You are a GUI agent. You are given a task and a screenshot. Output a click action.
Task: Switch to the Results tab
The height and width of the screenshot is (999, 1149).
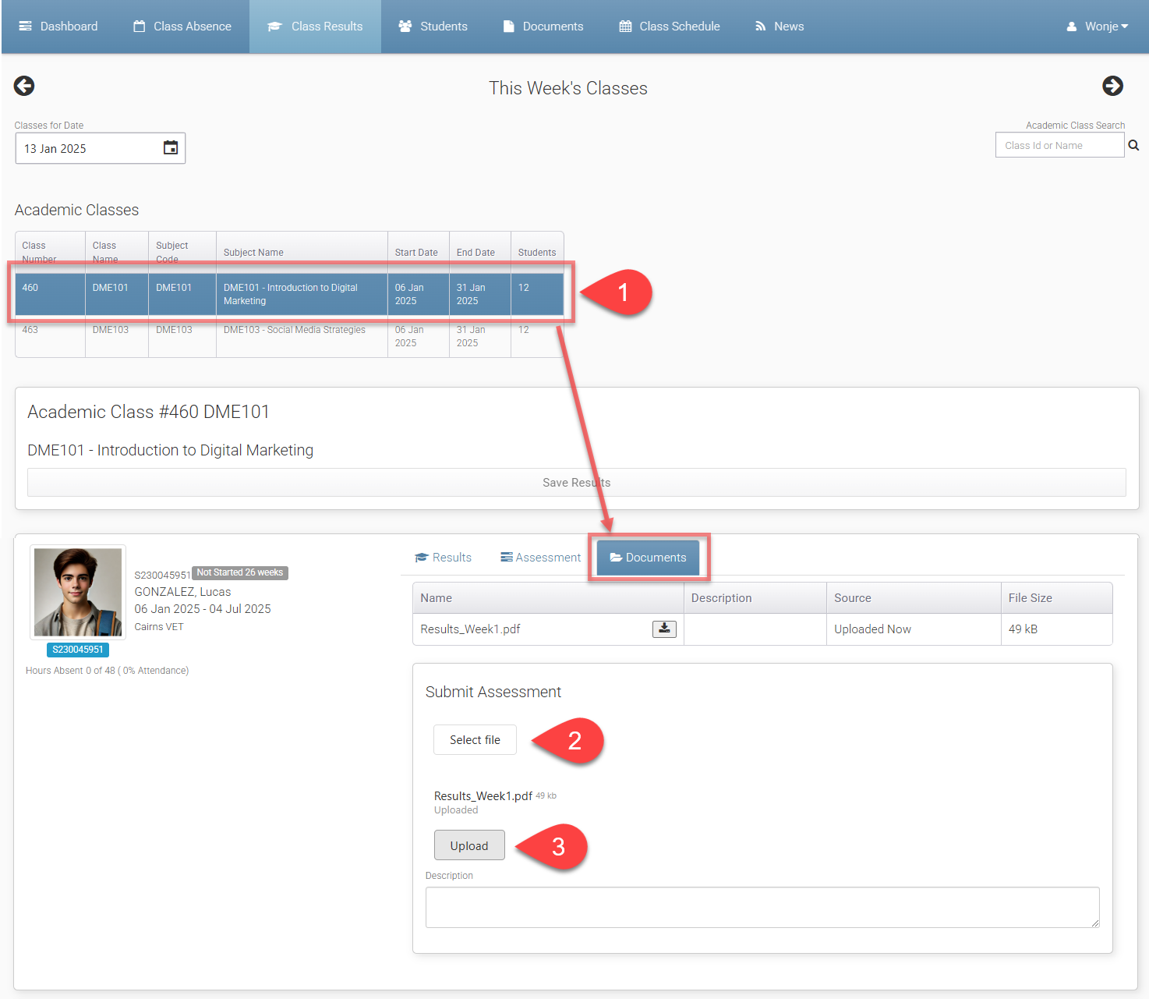(443, 558)
